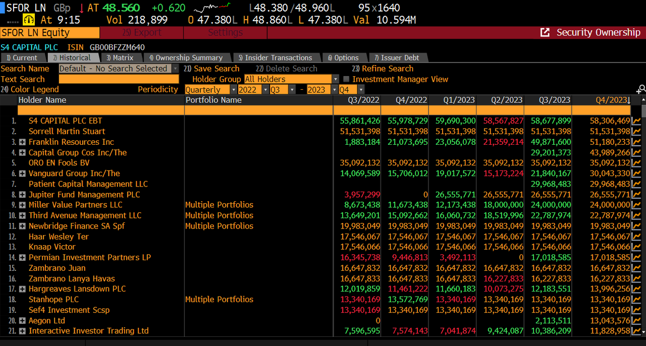Open chart icon for Hargreaves Lansdown row
This screenshot has height=346, width=646.
636,289
